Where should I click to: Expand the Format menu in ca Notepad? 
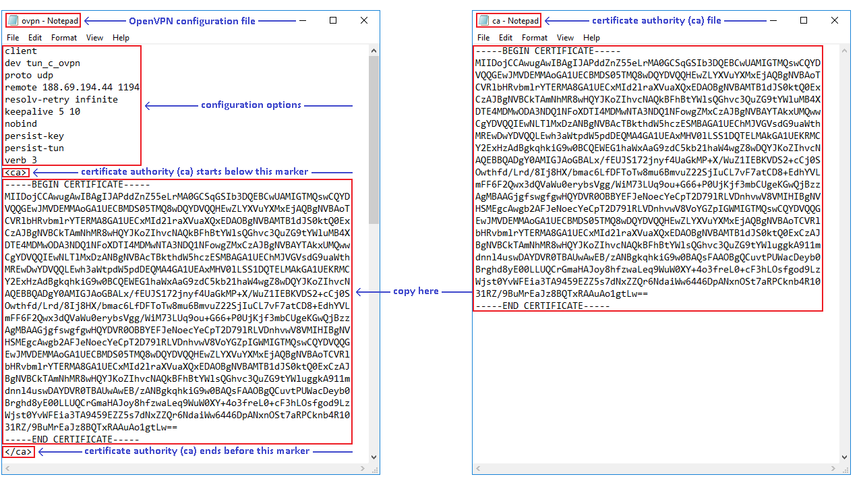535,38
